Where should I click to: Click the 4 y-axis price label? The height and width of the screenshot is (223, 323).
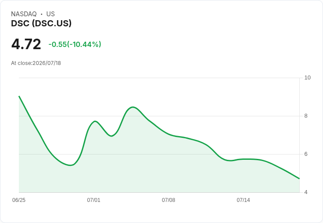click(x=306, y=192)
